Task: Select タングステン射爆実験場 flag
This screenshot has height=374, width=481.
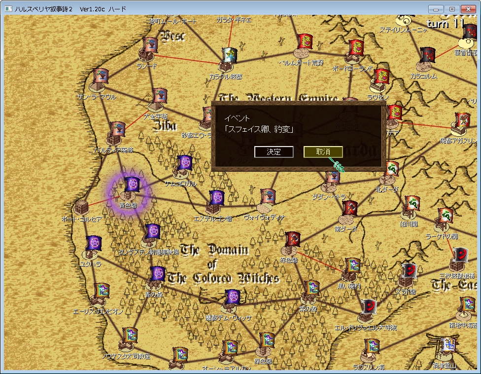Action: 152,232
